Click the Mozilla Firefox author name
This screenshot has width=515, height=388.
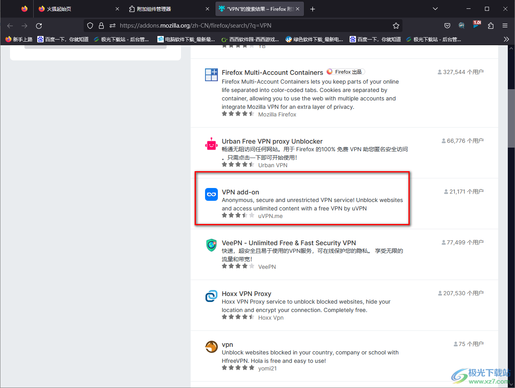point(277,114)
